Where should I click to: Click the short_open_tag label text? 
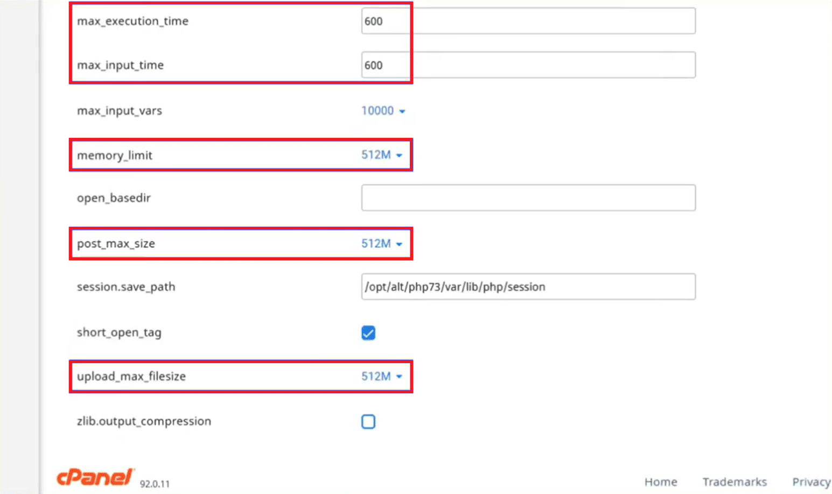click(x=119, y=332)
